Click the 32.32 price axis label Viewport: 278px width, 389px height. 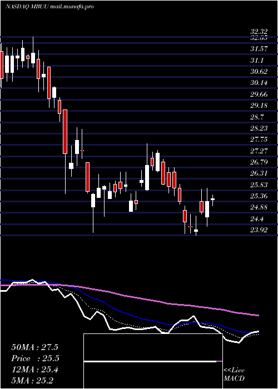click(x=259, y=32)
